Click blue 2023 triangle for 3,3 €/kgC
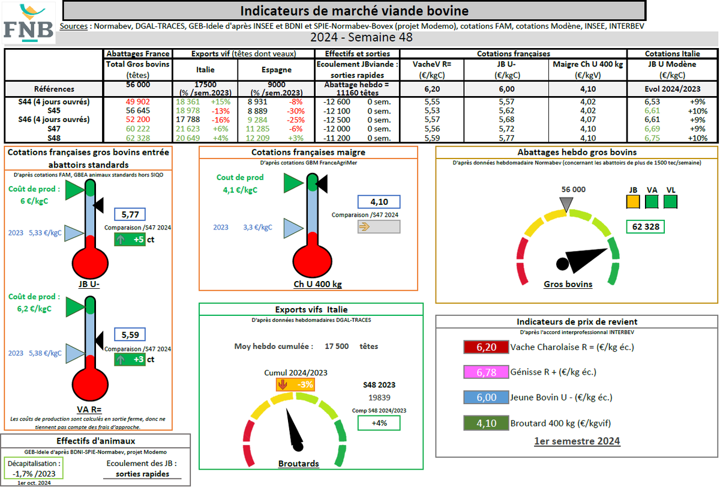The height and width of the screenshot is (487, 720). pos(293,227)
